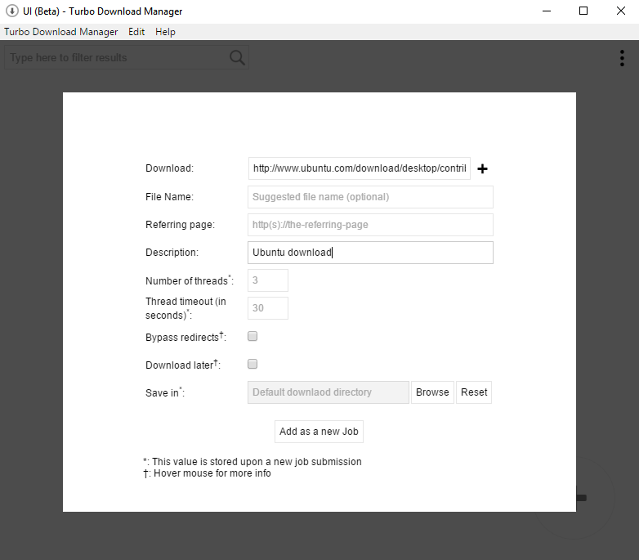Tick the Download later checkbox
The width and height of the screenshot is (639, 560).
click(252, 364)
